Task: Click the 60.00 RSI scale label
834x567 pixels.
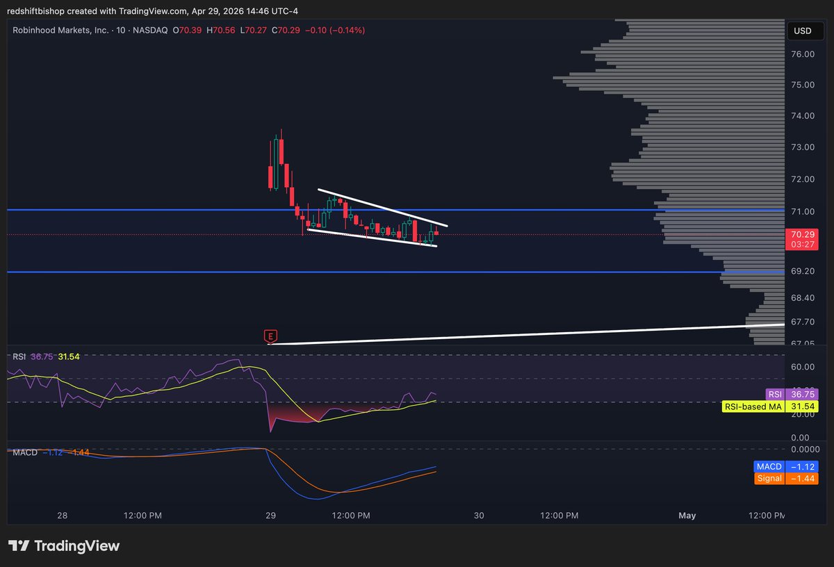Action: click(803, 367)
